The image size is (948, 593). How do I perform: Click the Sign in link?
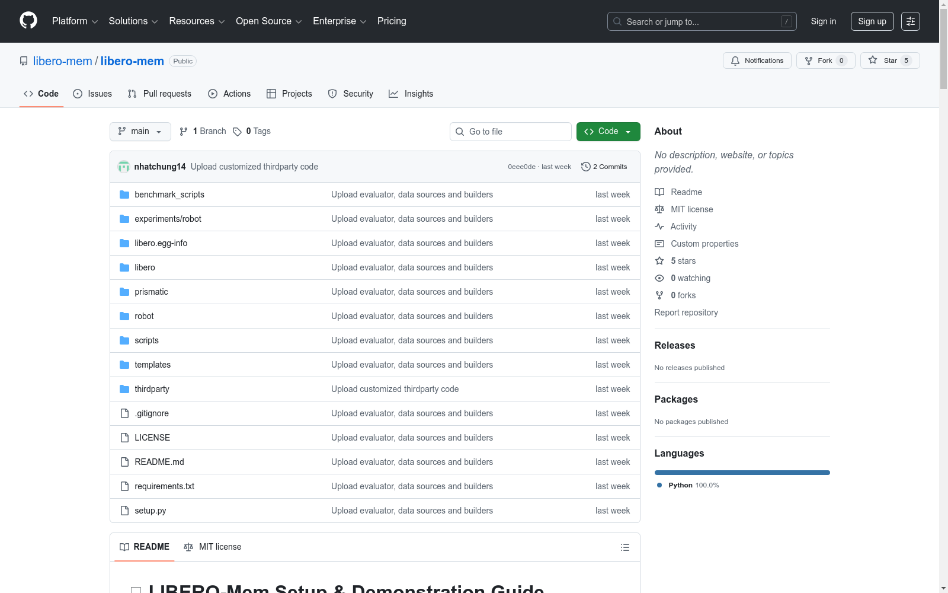pos(824,21)
